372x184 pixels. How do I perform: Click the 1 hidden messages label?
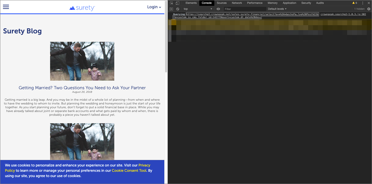pos(359,9)
